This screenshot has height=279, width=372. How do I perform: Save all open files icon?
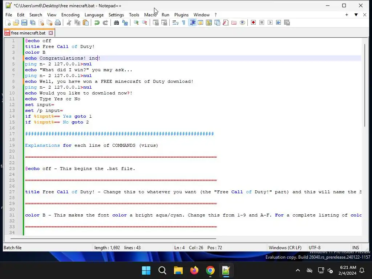pyautogui.click(x=32, y=23)
